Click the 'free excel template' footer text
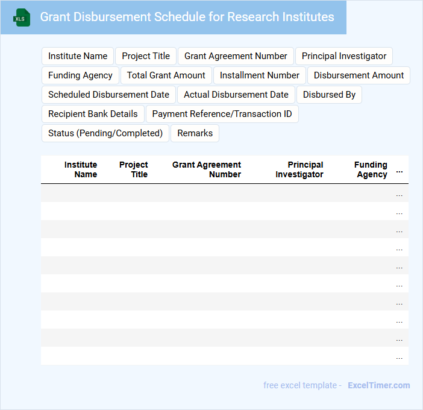The width and height of the screenshot is (423, 410). [300, 385]
